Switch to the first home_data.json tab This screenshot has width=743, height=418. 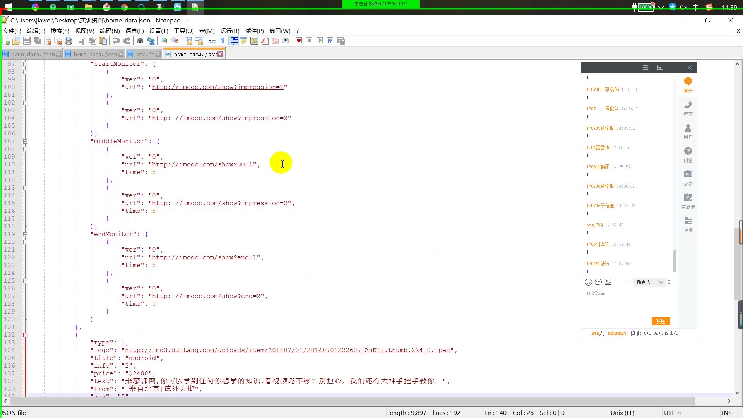[x=32, y=54]
